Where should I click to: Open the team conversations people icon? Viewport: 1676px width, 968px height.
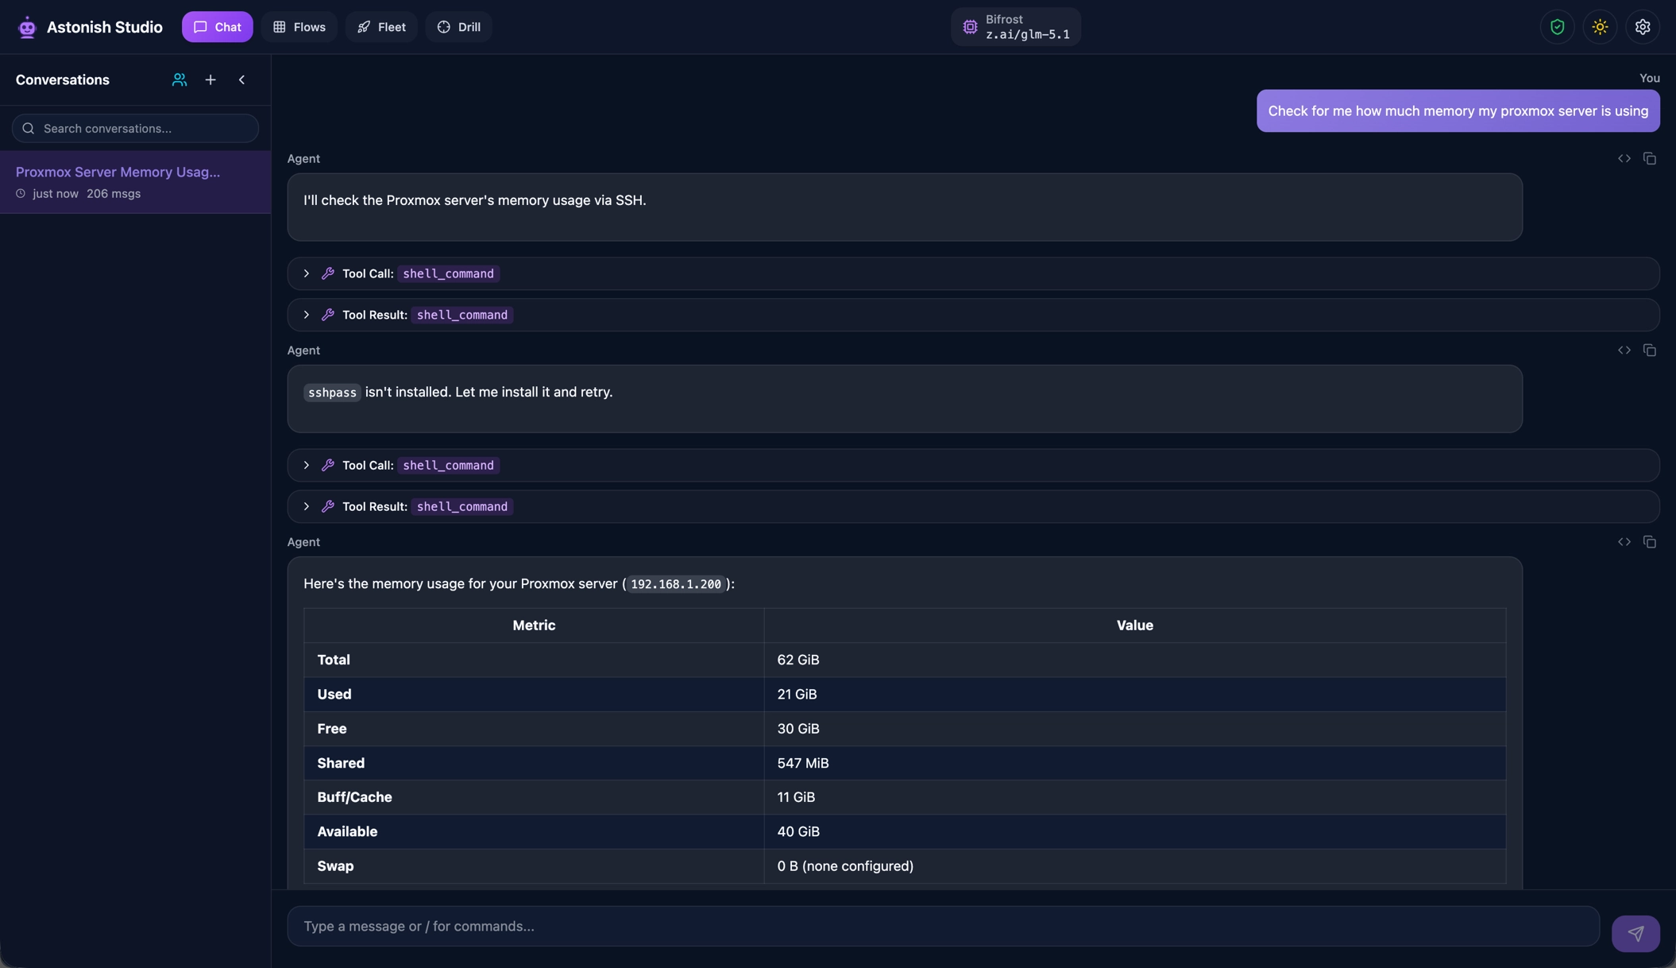[x=180, y=80]
